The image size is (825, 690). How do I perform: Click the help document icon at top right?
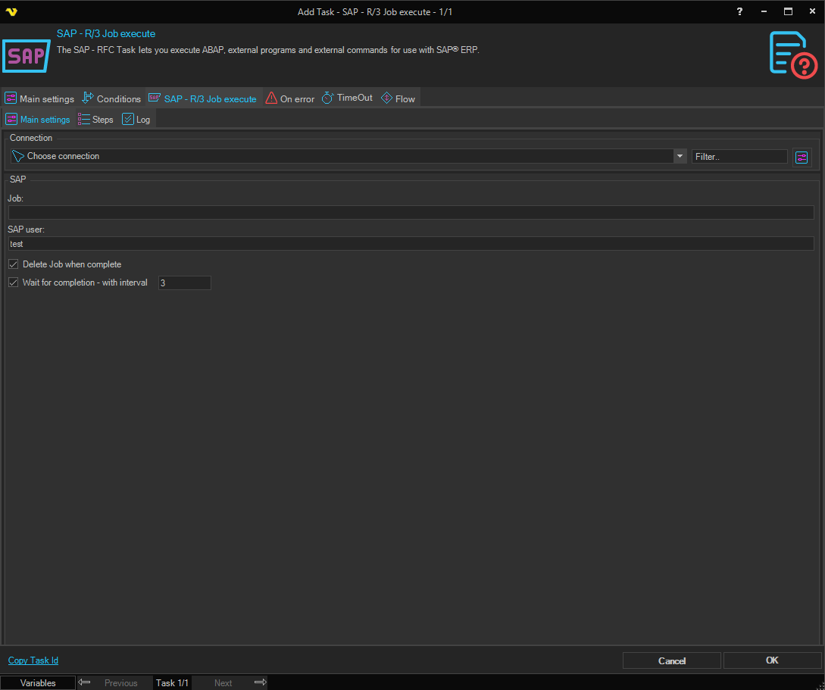792,55
